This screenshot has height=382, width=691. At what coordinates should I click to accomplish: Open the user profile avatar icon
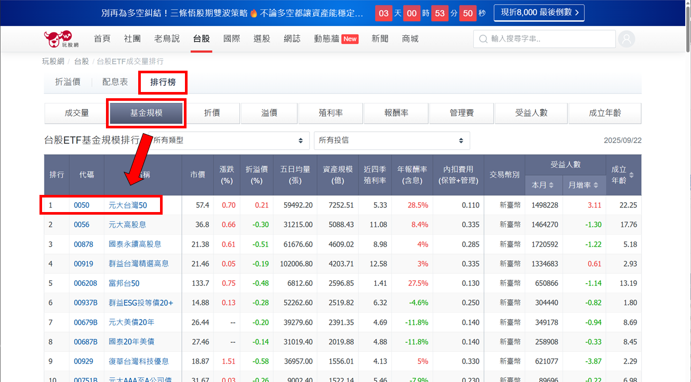click(627, 39)
